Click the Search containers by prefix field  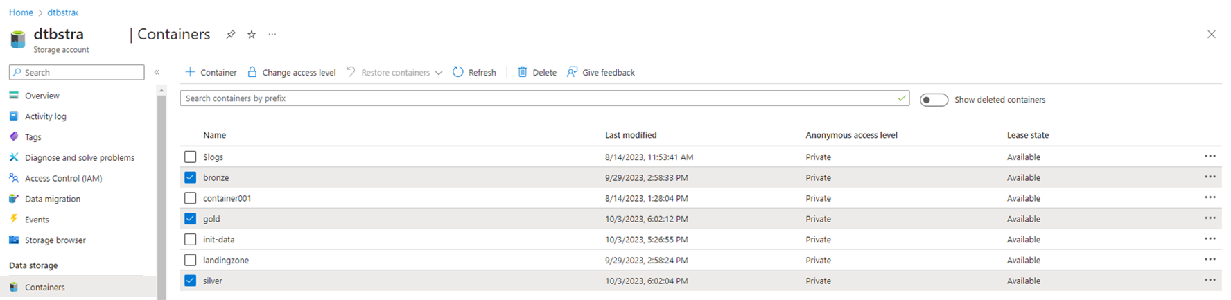(541, 98)
